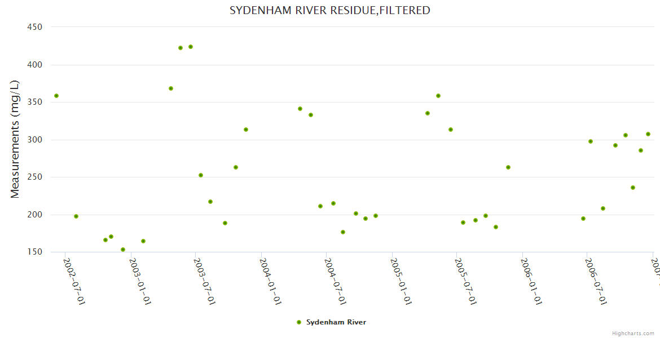Click the 450 y-axis tick label
This screenshot has width=660, height=338.
36,26
